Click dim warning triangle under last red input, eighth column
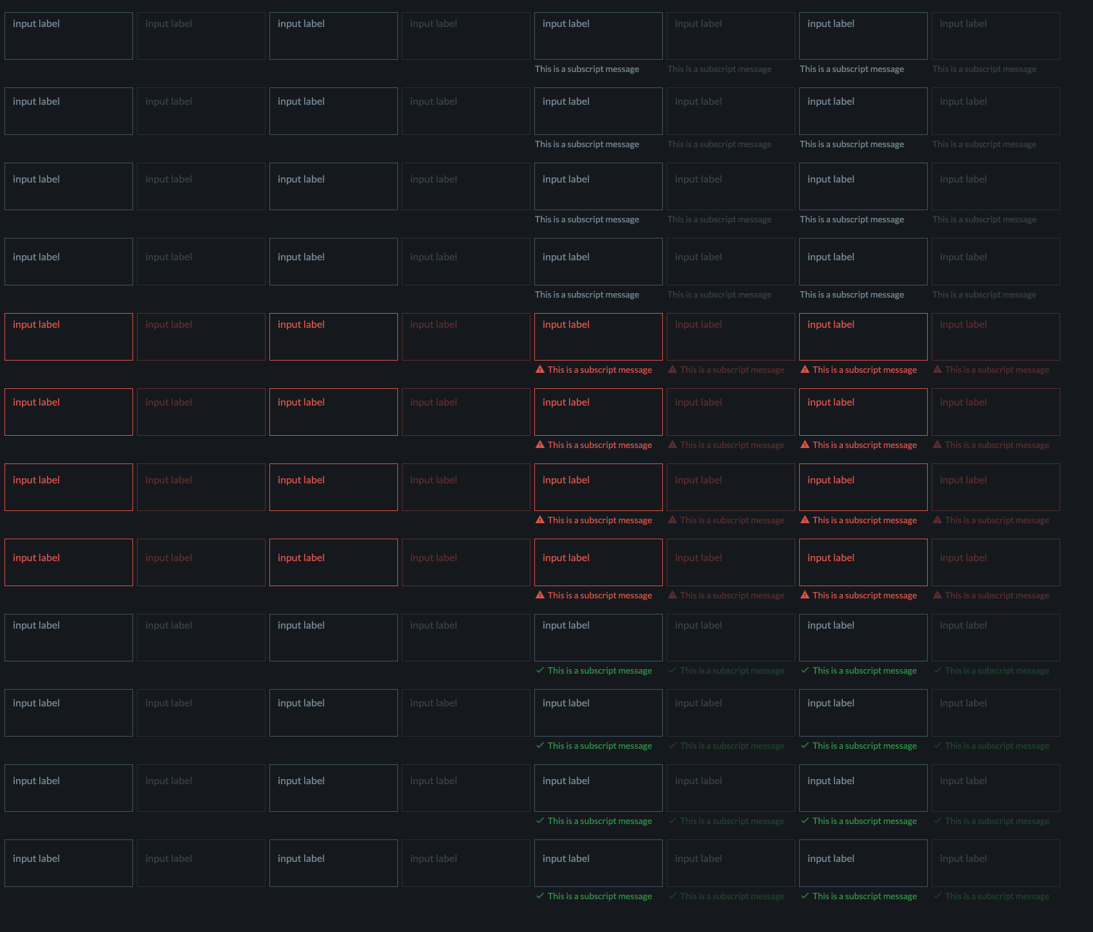This screenshot has height=932, width=1093. click(x=937, y=595)
